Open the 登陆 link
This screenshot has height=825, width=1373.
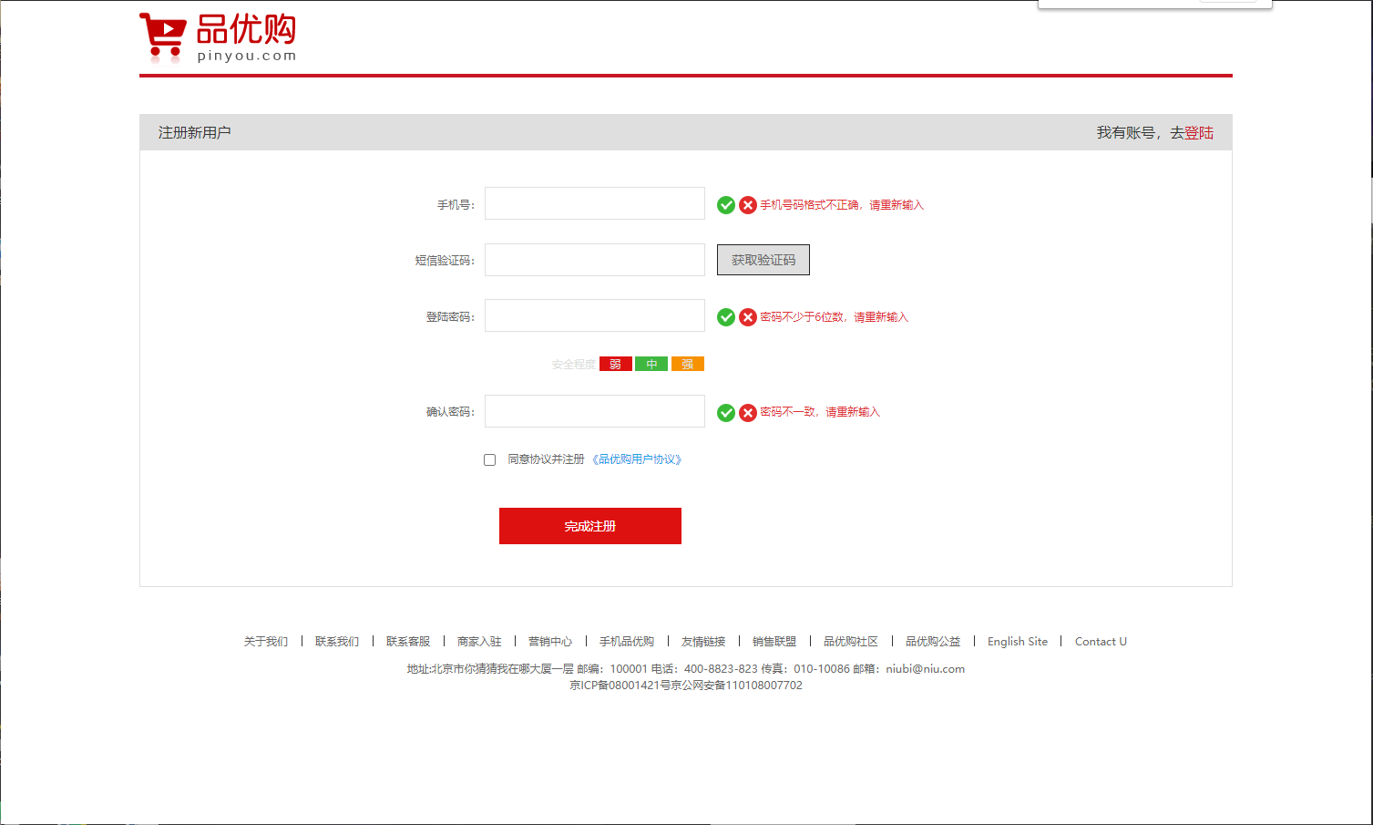point(1199,133)
